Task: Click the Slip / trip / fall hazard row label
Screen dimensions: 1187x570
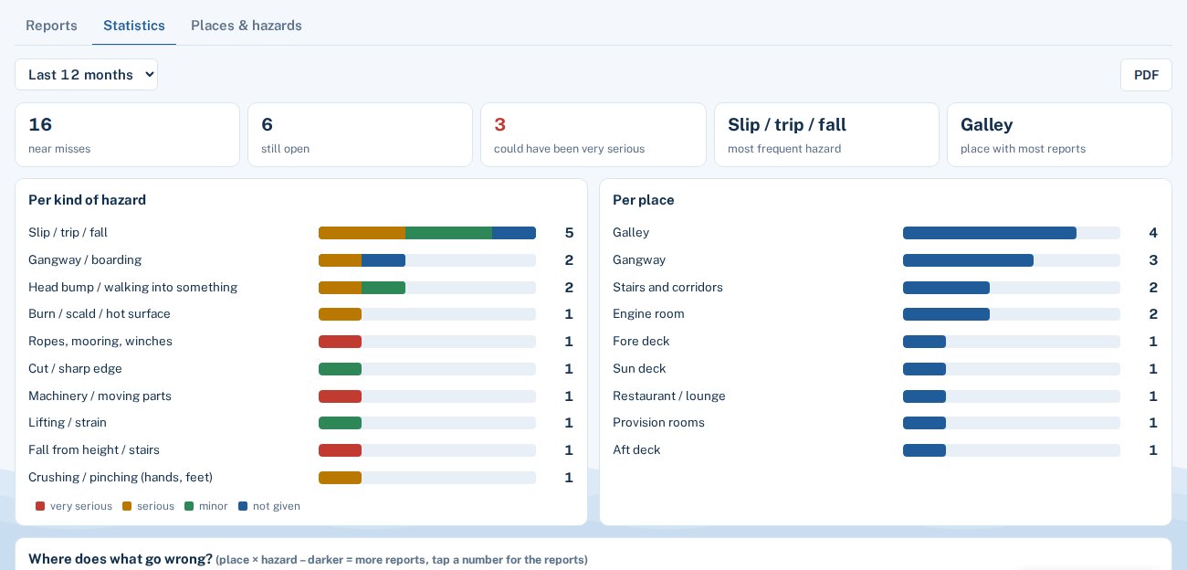Action: pyautogui.click(x=68, y=233)
